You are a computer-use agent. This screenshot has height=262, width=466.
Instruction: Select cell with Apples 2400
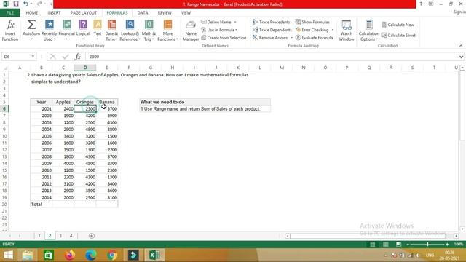(63, 108)
